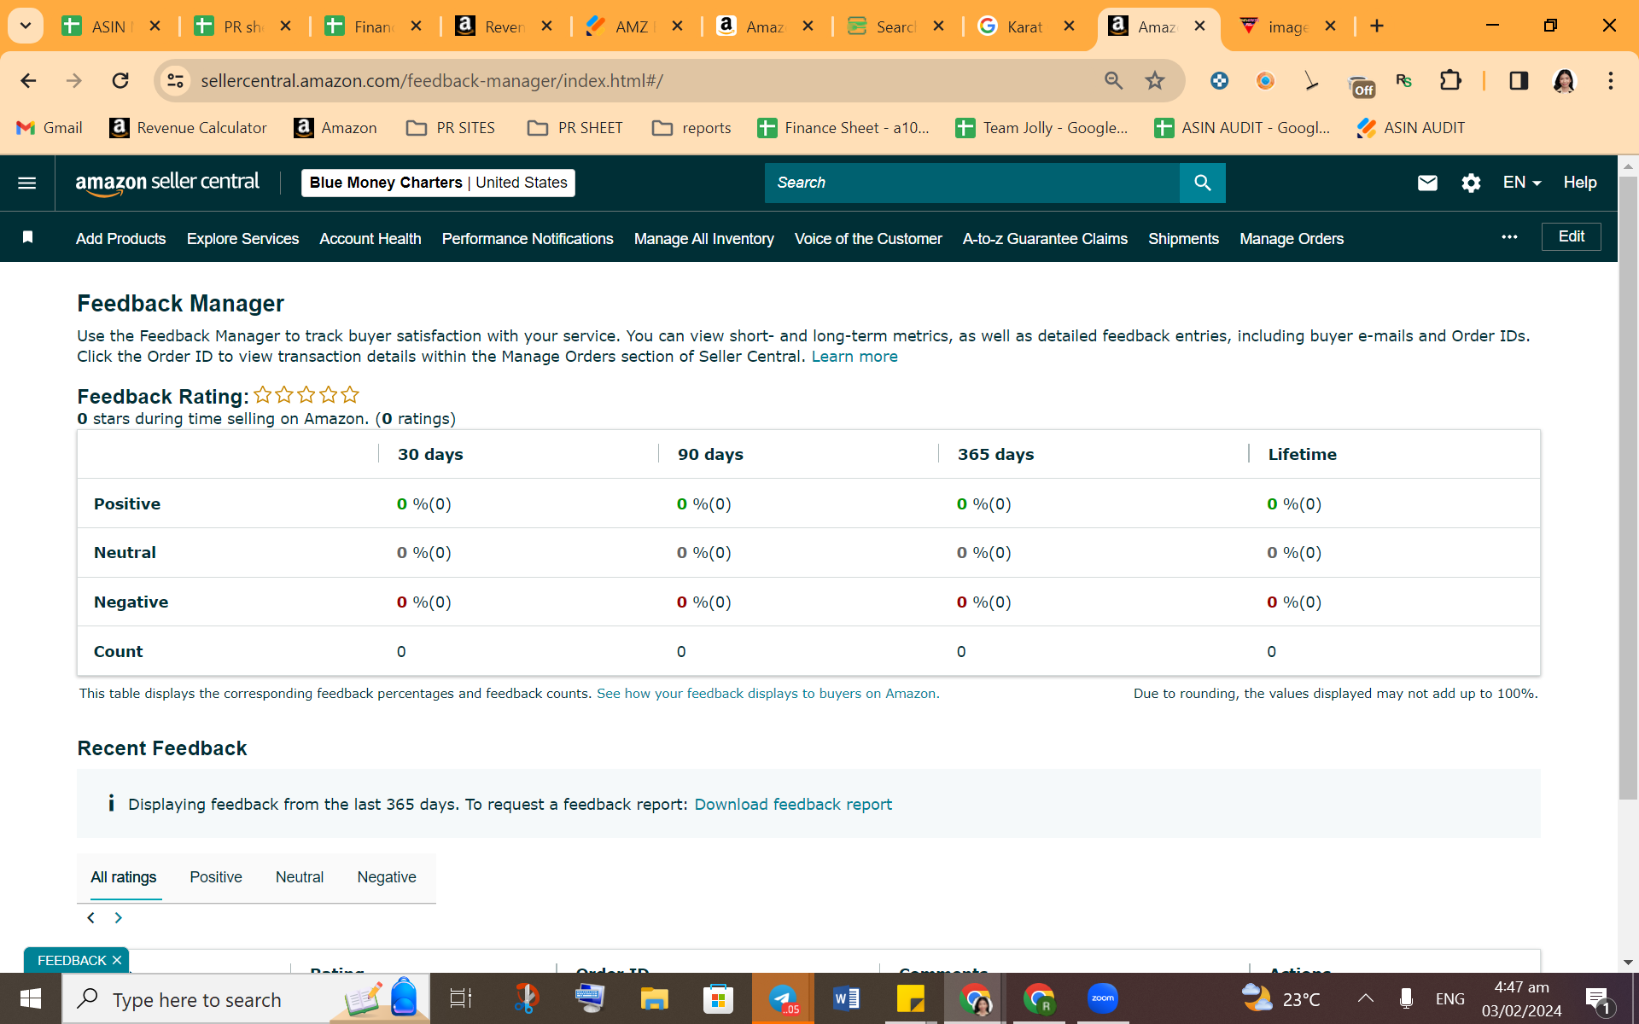Go to Voice of the Customer

[x=868, y=239]
